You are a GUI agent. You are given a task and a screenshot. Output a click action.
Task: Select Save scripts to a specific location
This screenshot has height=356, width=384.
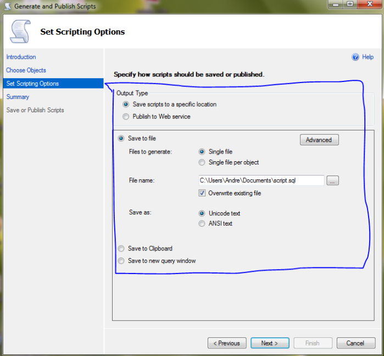[126, 105]
